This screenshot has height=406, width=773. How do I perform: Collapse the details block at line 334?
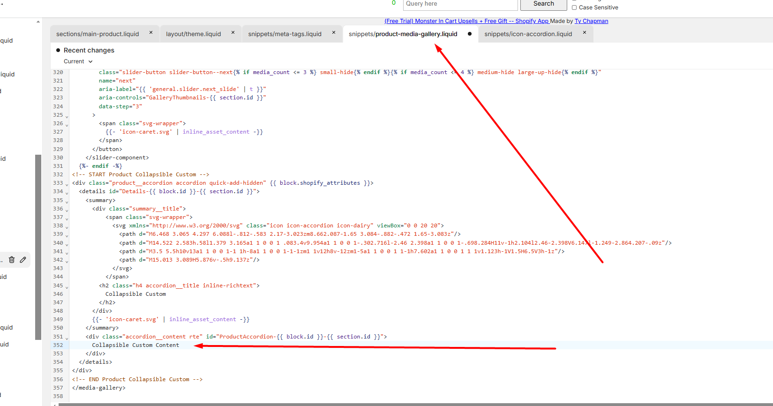(67, 193)
